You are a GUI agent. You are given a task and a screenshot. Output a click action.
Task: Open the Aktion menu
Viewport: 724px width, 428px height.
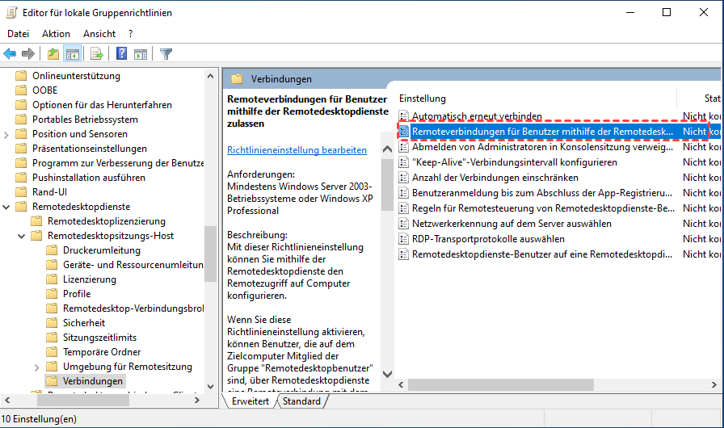[56, 34]
